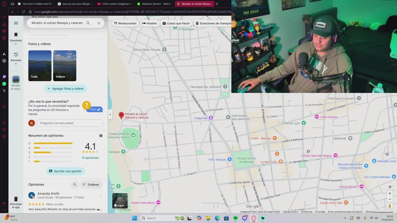
Task: Click the La Nani Café marker
Action: 281,161
